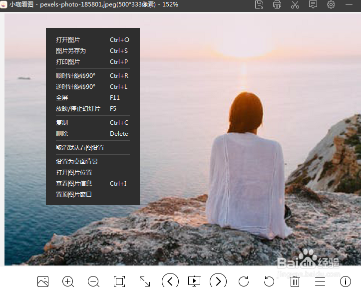
Task: Click the image info icon
Action: 346,281
